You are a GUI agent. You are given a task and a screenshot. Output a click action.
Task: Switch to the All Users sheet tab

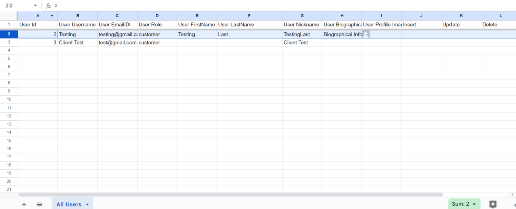73,204
